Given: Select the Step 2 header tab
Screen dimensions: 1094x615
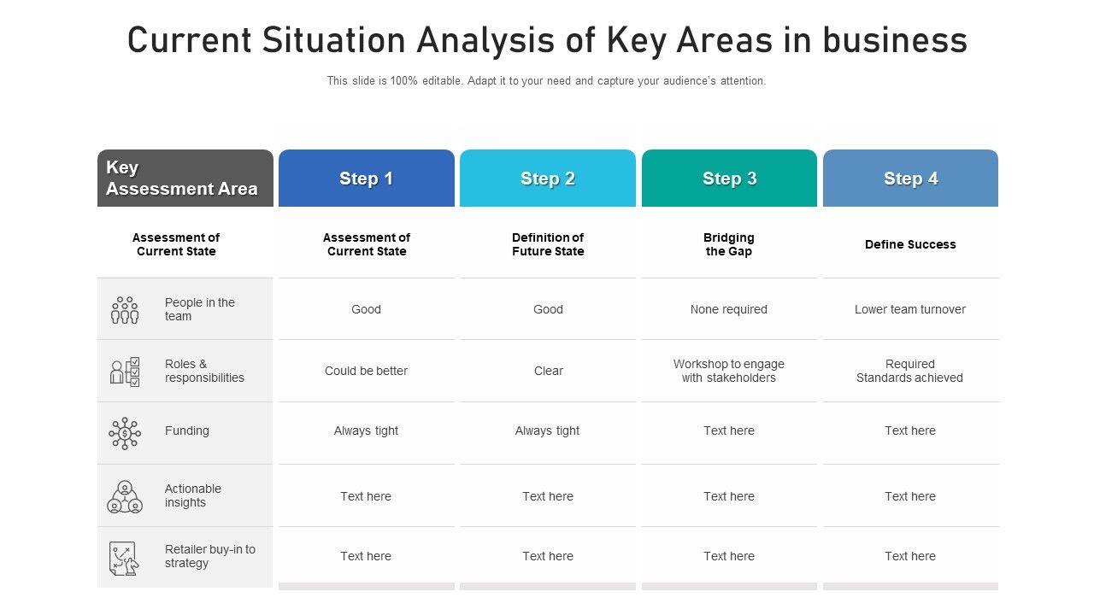Looking at the screenshot, I should pos(548,179).
